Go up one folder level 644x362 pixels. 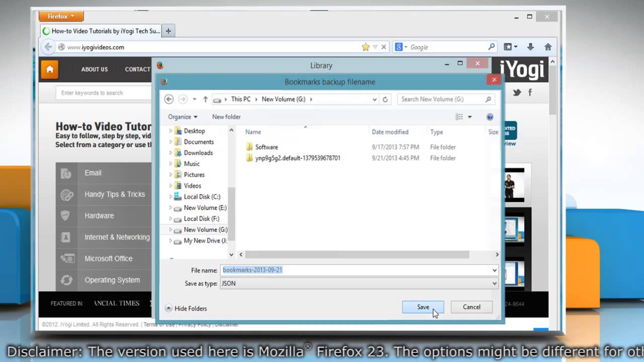coord(205,100)
